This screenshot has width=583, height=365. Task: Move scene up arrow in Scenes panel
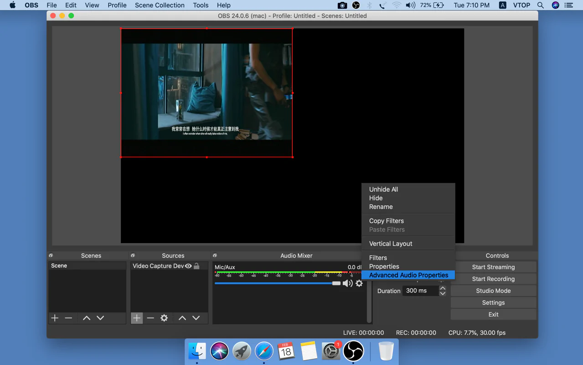click(87, 318)
